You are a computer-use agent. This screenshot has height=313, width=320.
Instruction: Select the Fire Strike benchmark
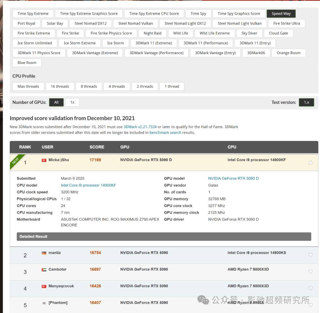pyautogui.click(x=71, y=33)
